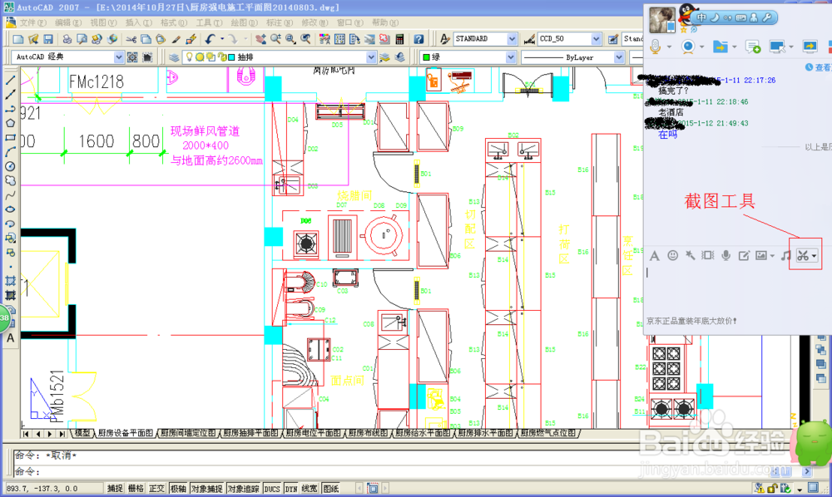Click the Plot printer icon
Viewport: 832px width, 497px height.
(67, 39)
